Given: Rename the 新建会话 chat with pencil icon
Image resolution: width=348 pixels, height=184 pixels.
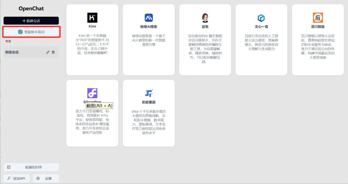Looking at the screenshot, I should (48, 52).
